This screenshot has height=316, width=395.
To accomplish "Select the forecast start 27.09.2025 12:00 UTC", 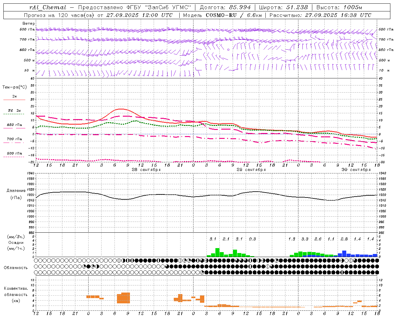I will [x=139, y=15].
